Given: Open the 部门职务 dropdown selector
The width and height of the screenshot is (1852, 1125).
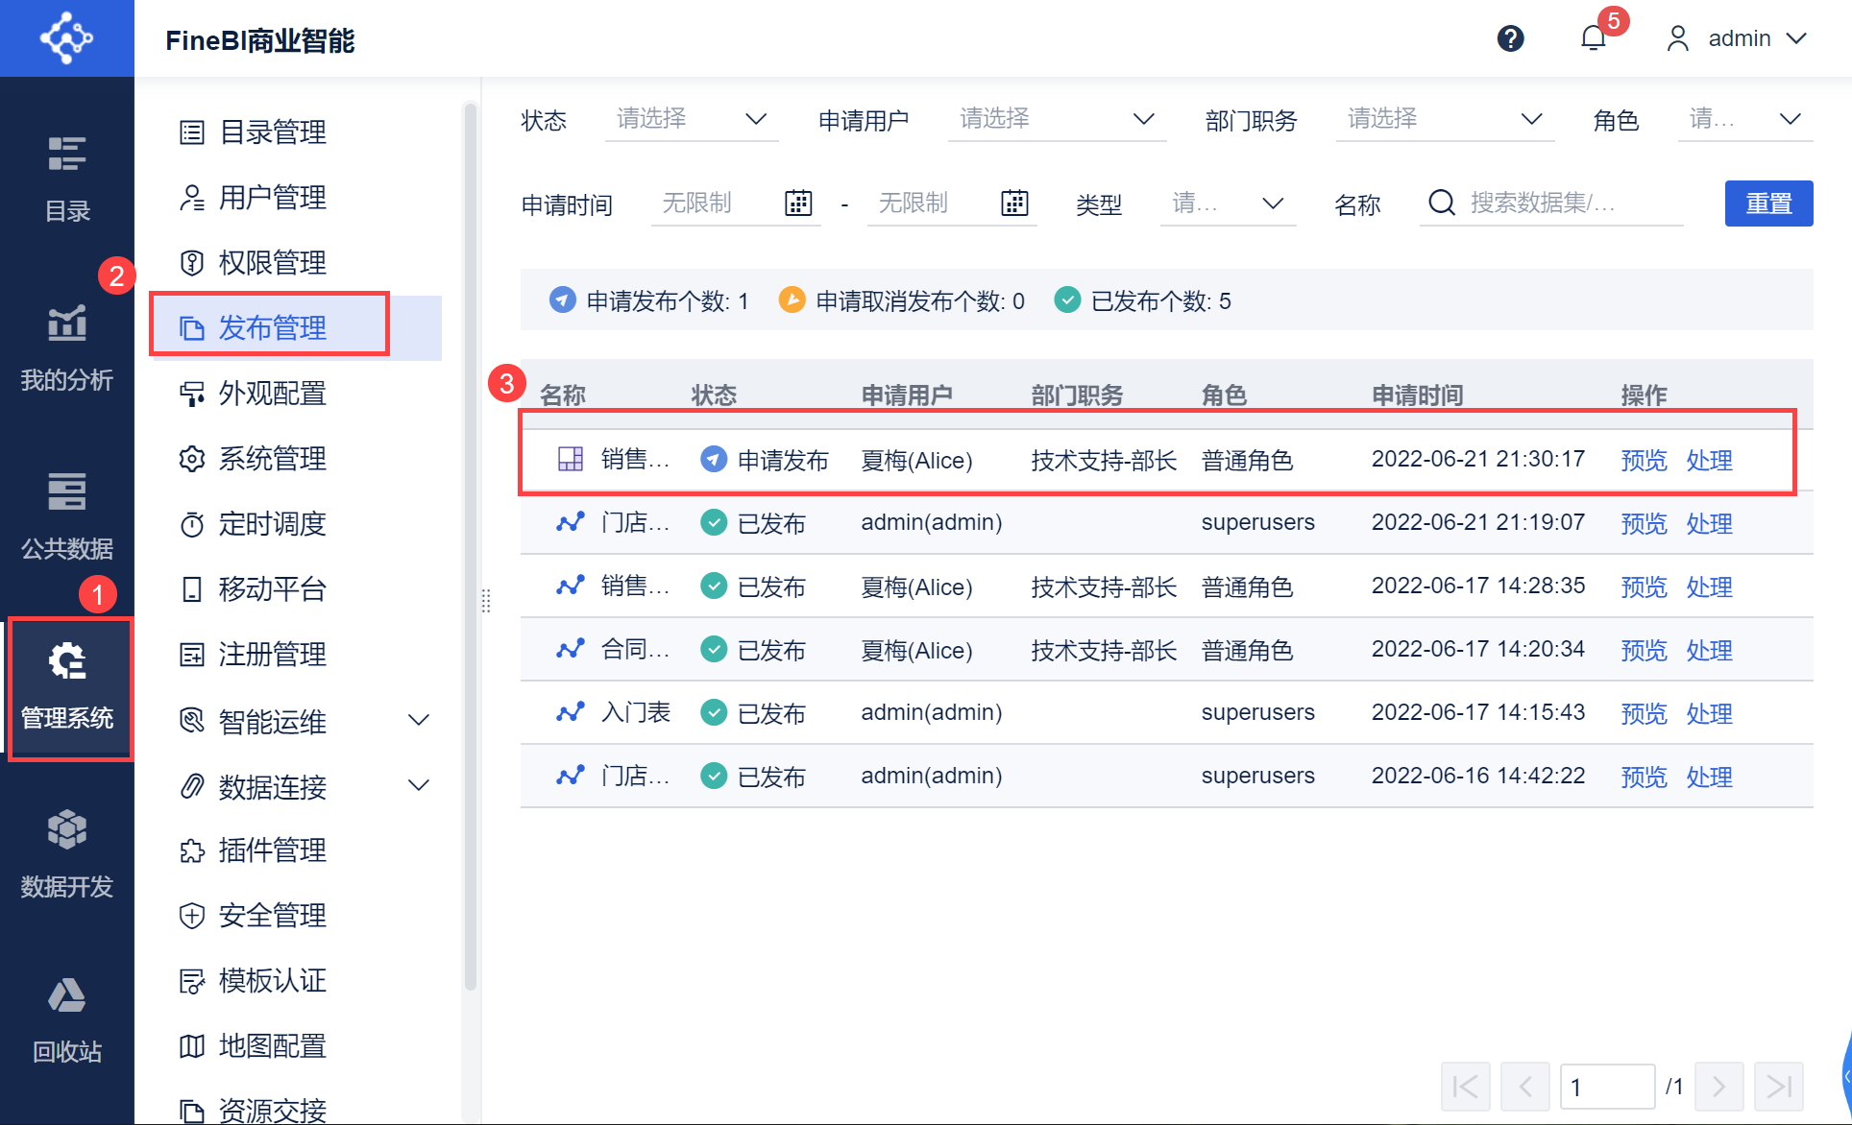Looking at the screenshot, I should tap(1444, 119).
